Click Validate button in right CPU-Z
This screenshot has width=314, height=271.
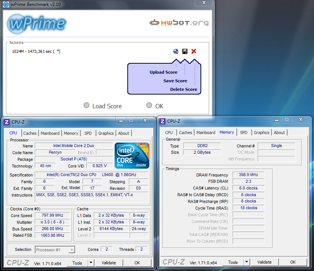coord(265,262)
